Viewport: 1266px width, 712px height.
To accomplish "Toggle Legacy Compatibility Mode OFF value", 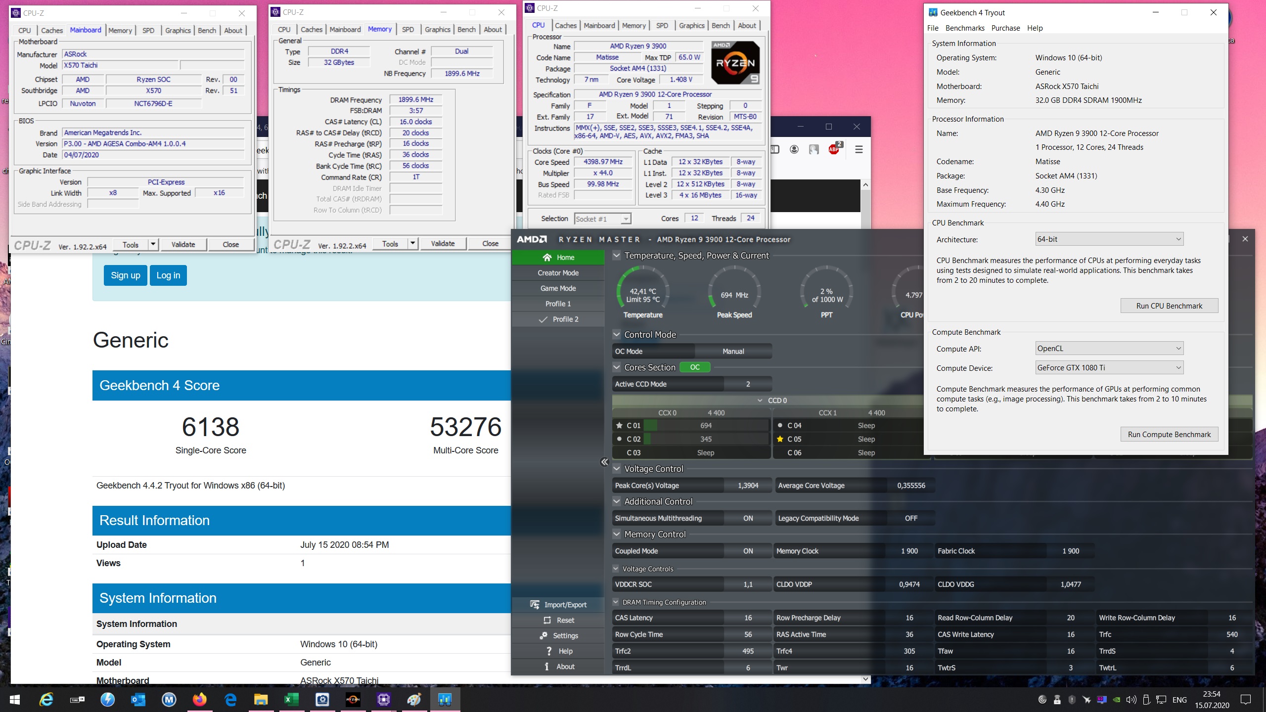I will (911, 518).
